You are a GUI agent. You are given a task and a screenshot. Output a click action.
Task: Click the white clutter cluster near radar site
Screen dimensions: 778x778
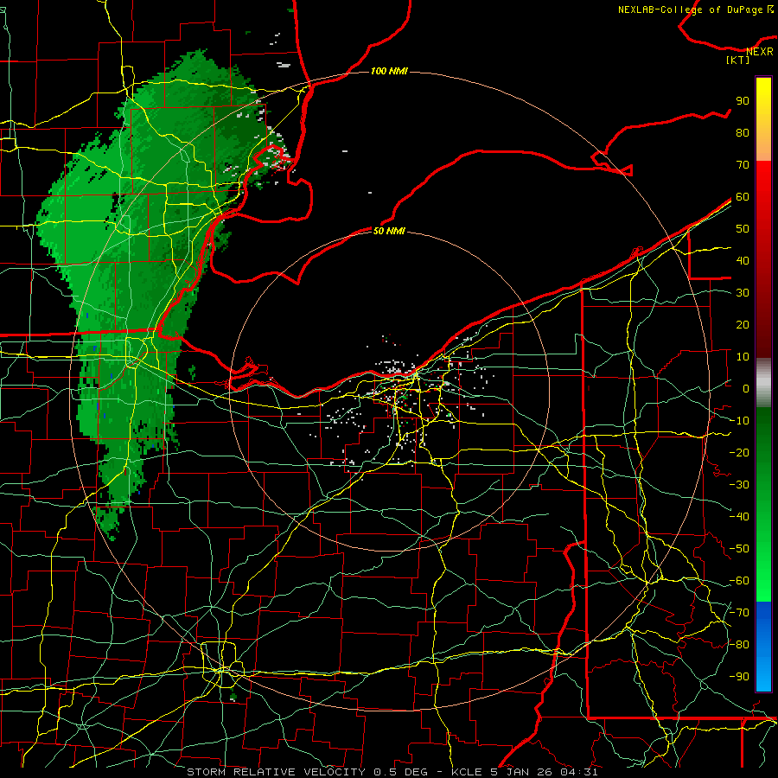pos(394,368)
